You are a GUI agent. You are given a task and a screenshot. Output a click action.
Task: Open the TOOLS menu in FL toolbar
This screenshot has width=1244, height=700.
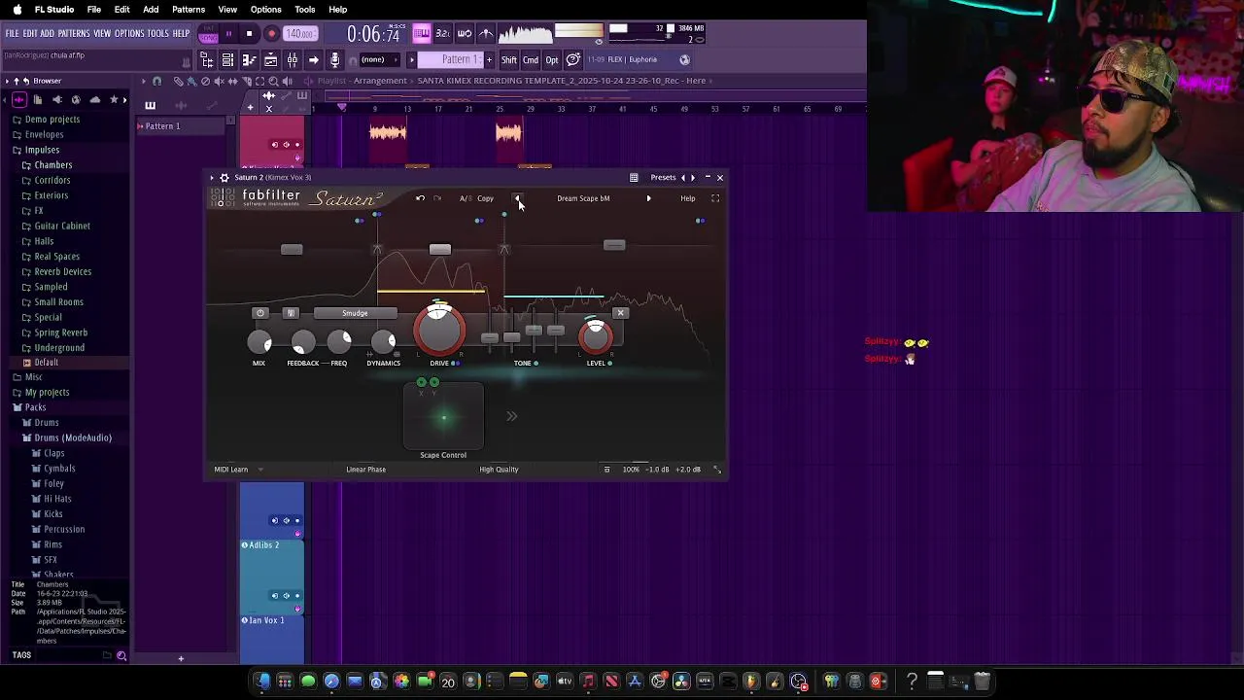(x=158, y=34)
